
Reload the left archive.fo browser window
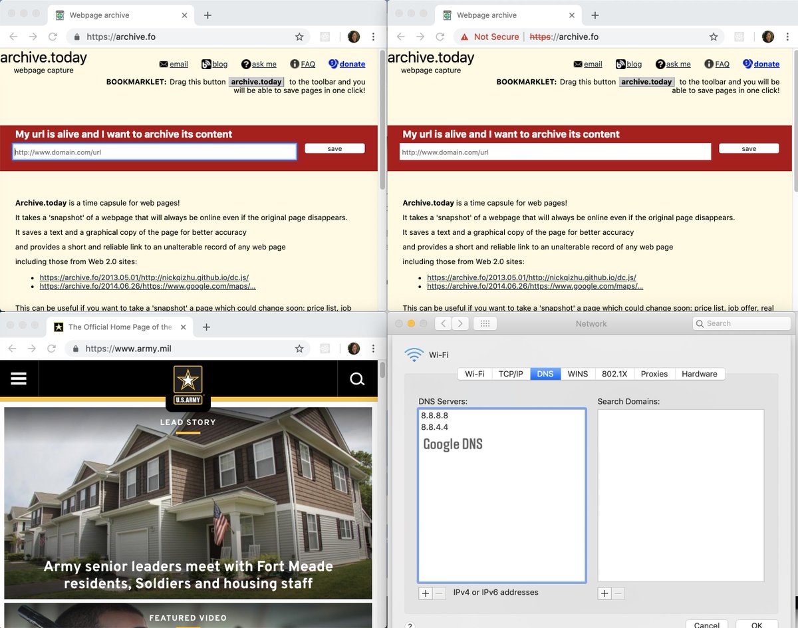pos(52,37)
